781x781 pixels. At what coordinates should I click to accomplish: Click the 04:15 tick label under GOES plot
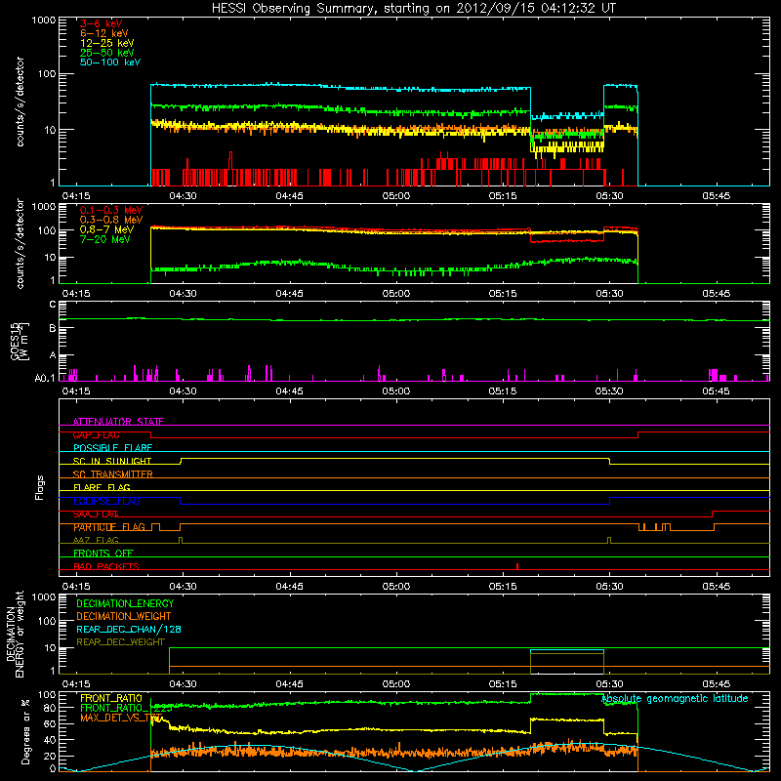coord(76,391)
